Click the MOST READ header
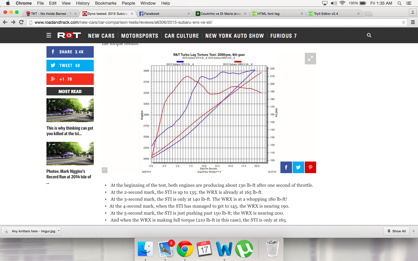This screenshot has width=418, height=261. coord(70,91)
